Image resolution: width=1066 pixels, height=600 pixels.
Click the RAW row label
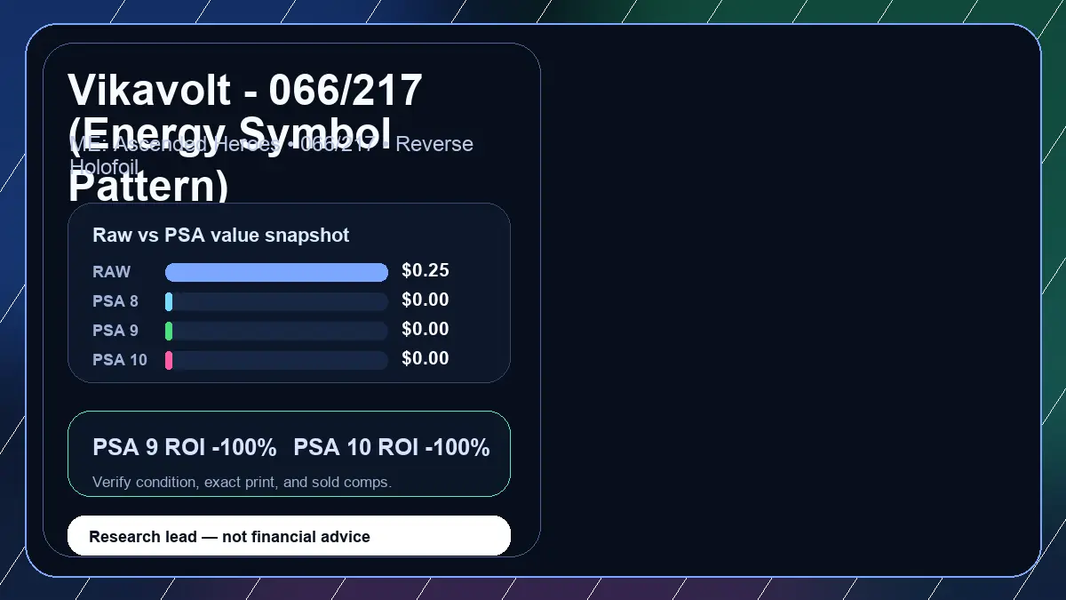coord(111,272)
